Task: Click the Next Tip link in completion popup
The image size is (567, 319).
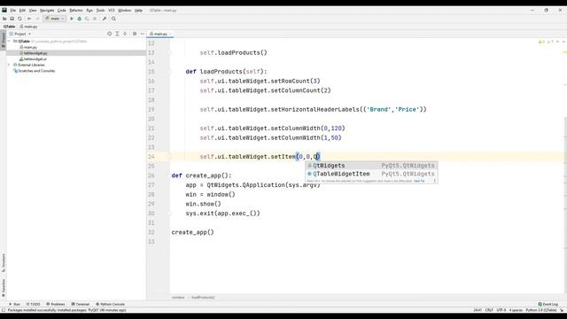Action: pyautogui.click(x=419, y=181)
